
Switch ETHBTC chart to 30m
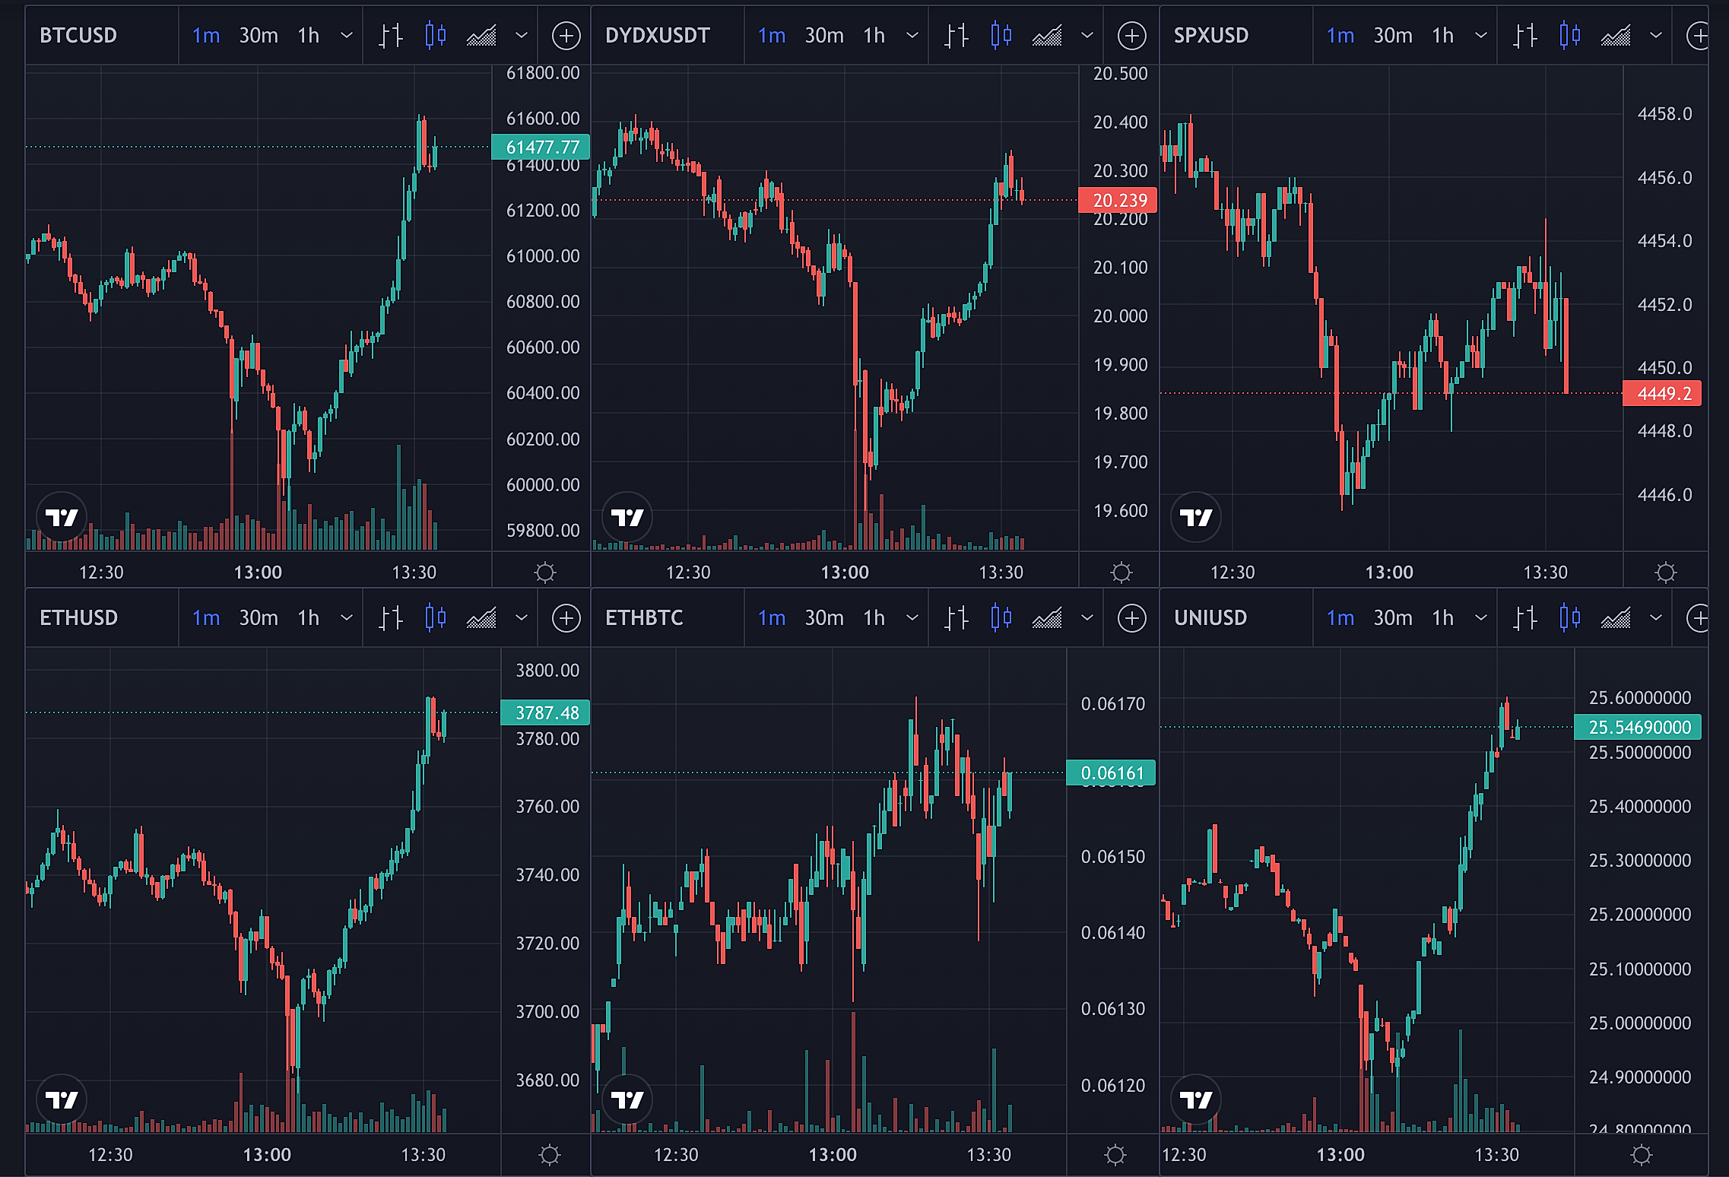[x=824, y=618]
